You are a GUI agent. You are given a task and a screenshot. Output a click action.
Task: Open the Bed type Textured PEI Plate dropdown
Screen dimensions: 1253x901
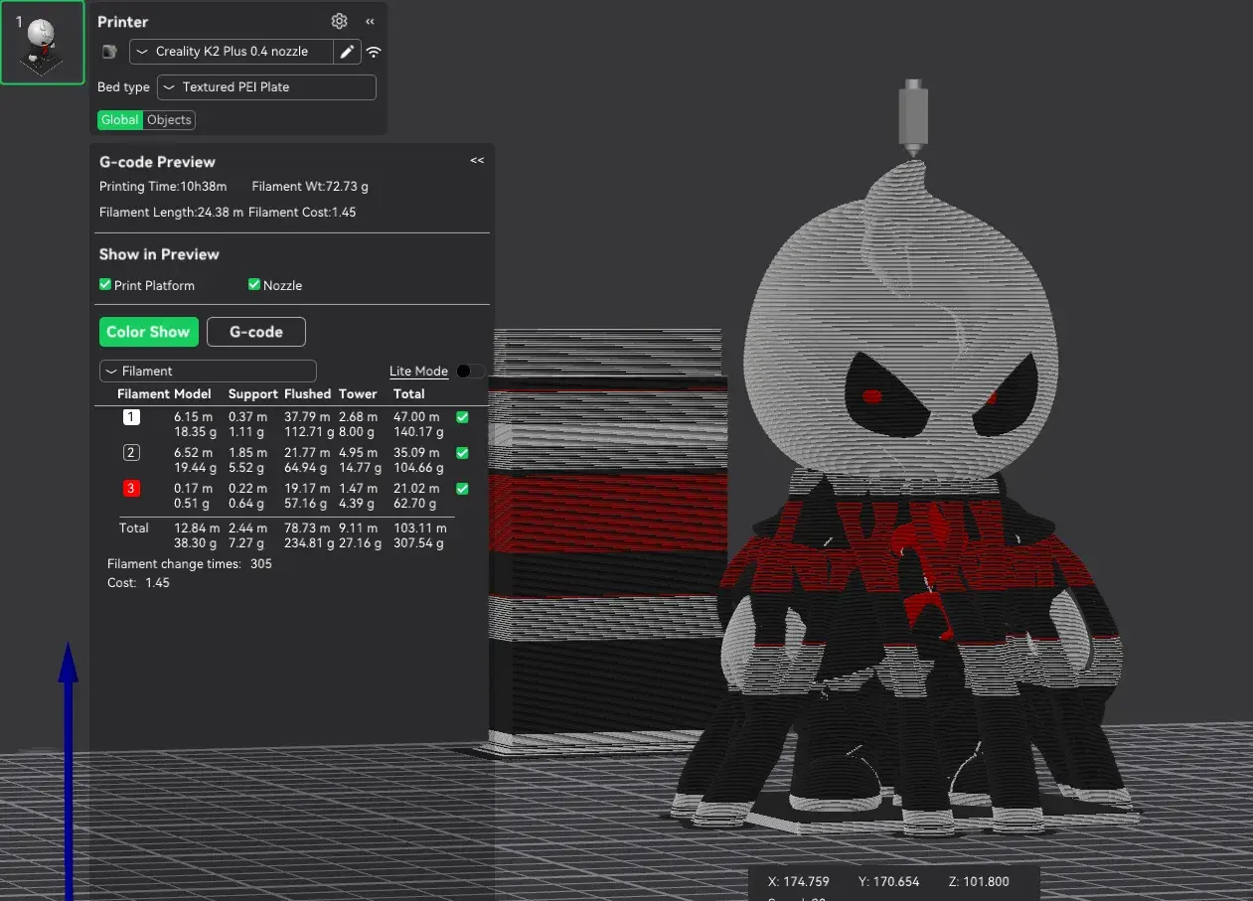point(266,87)
